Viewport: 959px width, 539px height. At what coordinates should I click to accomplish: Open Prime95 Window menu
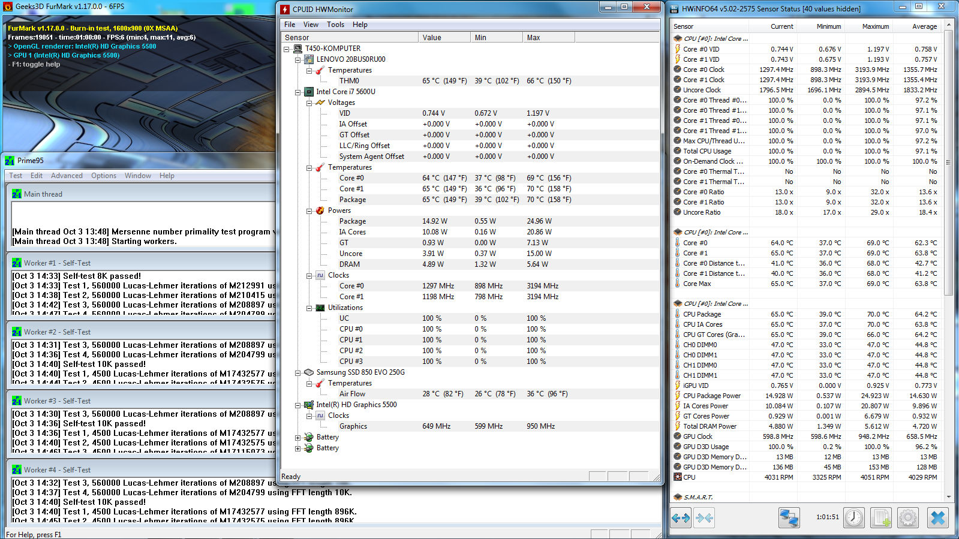pos(138,176)
